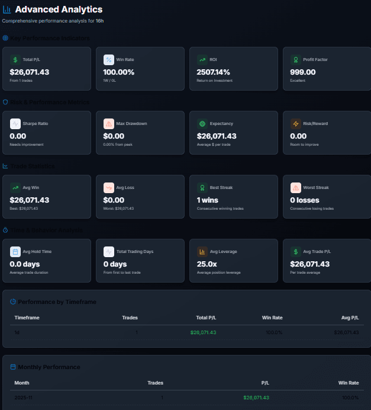Click the award icon on Profit Factor card
The image size is (371, 410).
(295, 60)
